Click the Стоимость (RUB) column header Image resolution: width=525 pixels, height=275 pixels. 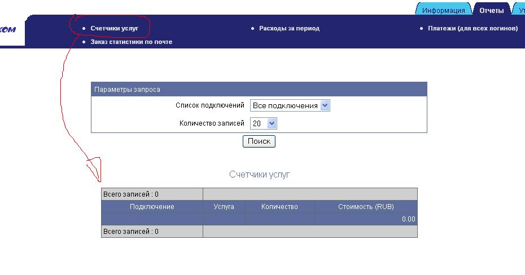coord(366,207)
